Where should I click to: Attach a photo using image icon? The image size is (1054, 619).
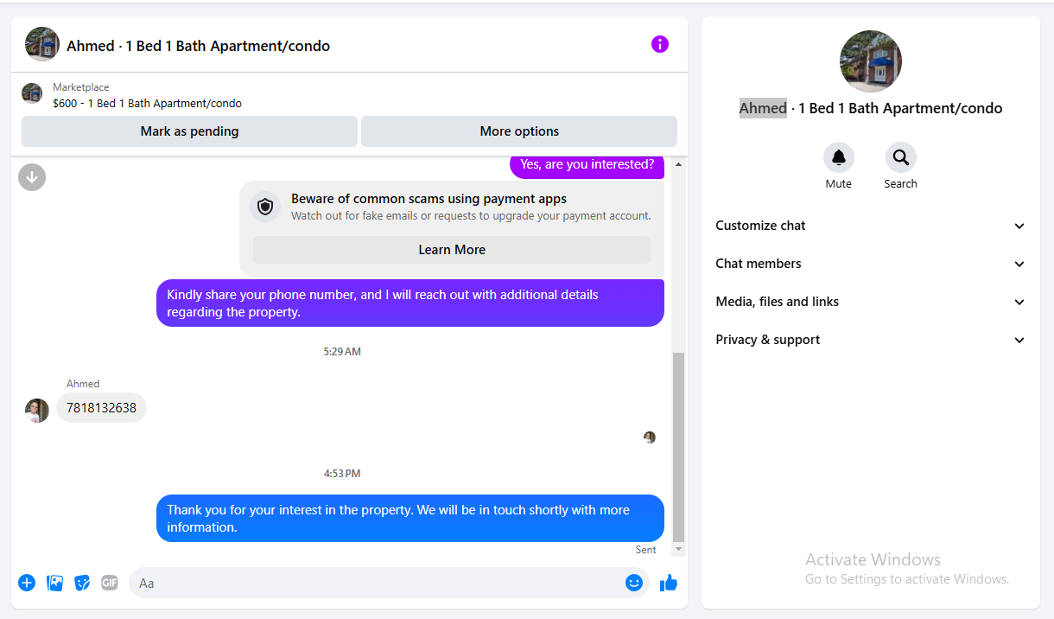54,583
